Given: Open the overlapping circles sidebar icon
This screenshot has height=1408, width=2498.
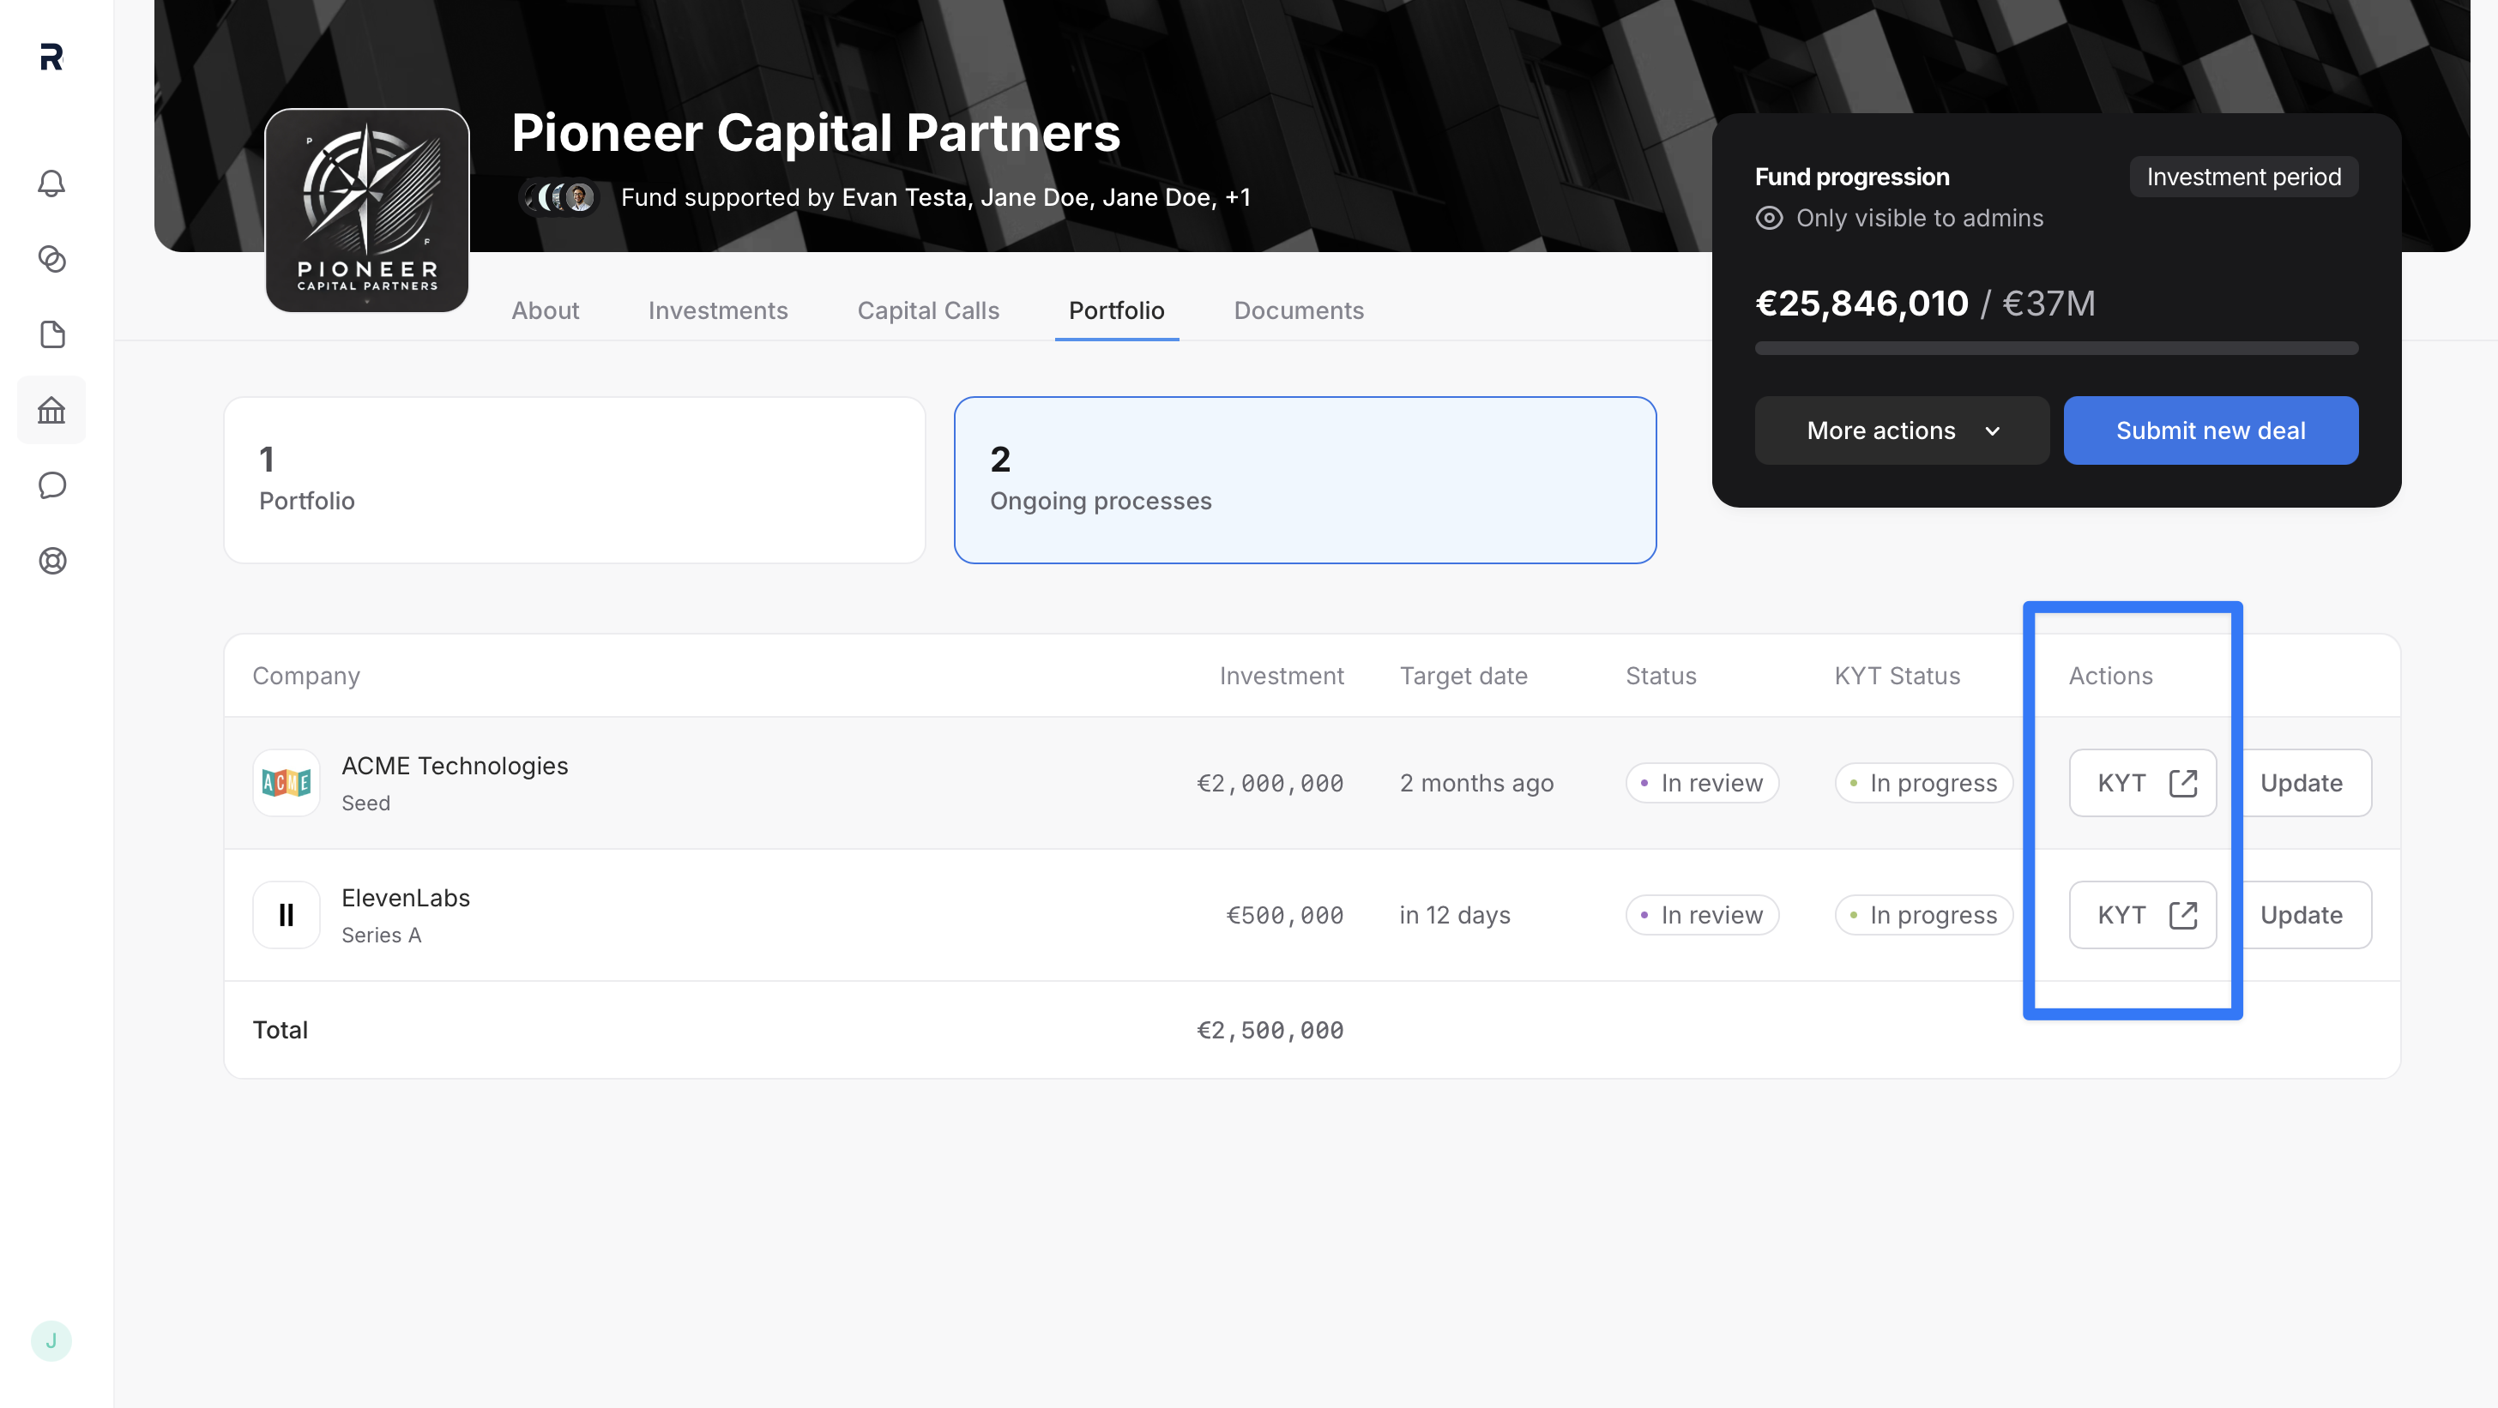Looking at the screenshot, I should [51, 259].
